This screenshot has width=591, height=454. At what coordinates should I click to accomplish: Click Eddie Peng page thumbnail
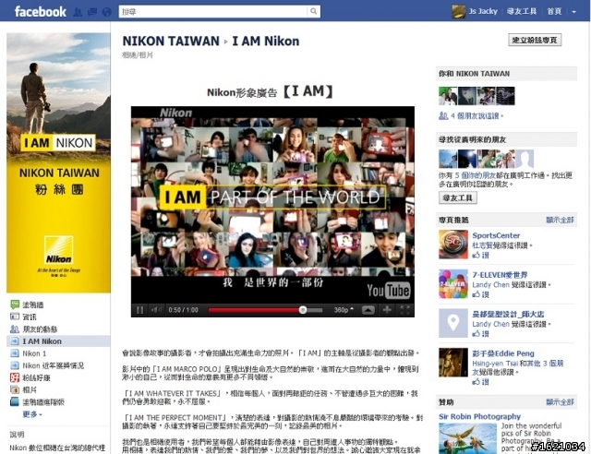coord(453,363)
